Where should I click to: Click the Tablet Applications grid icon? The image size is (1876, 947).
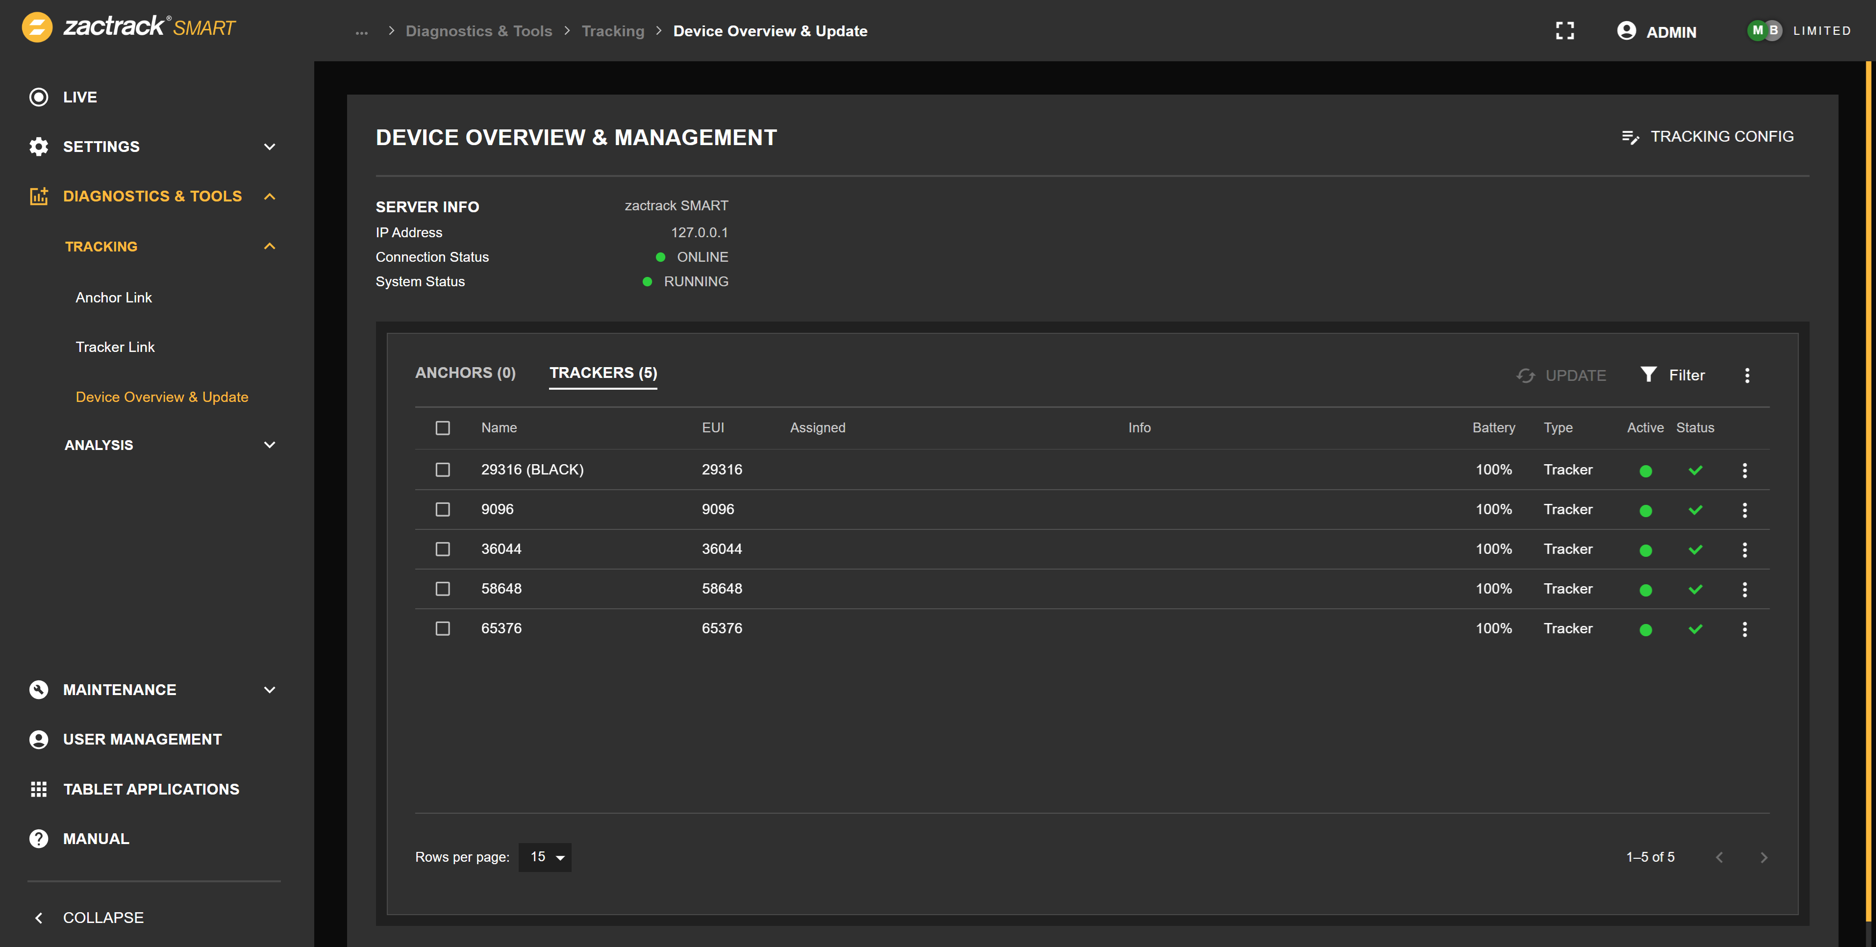coord(39,789)
